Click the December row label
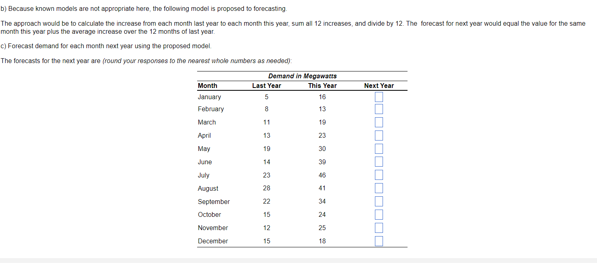Image resolution: width=597 pixels, height=263 pixels. click(213, 241)
